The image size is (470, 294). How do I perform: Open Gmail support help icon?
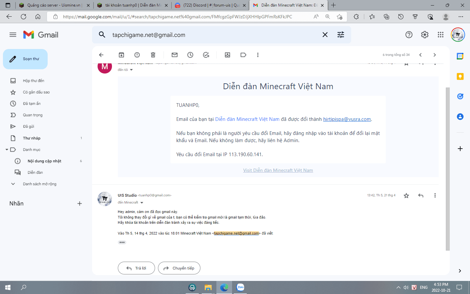click(x=409, y=35)
